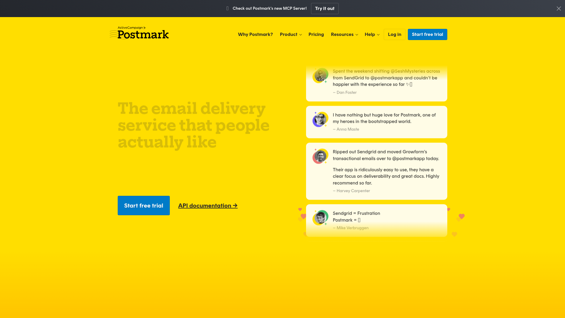Click Start free trial in the top navigation
565x318 pixels.
(427, 34)
